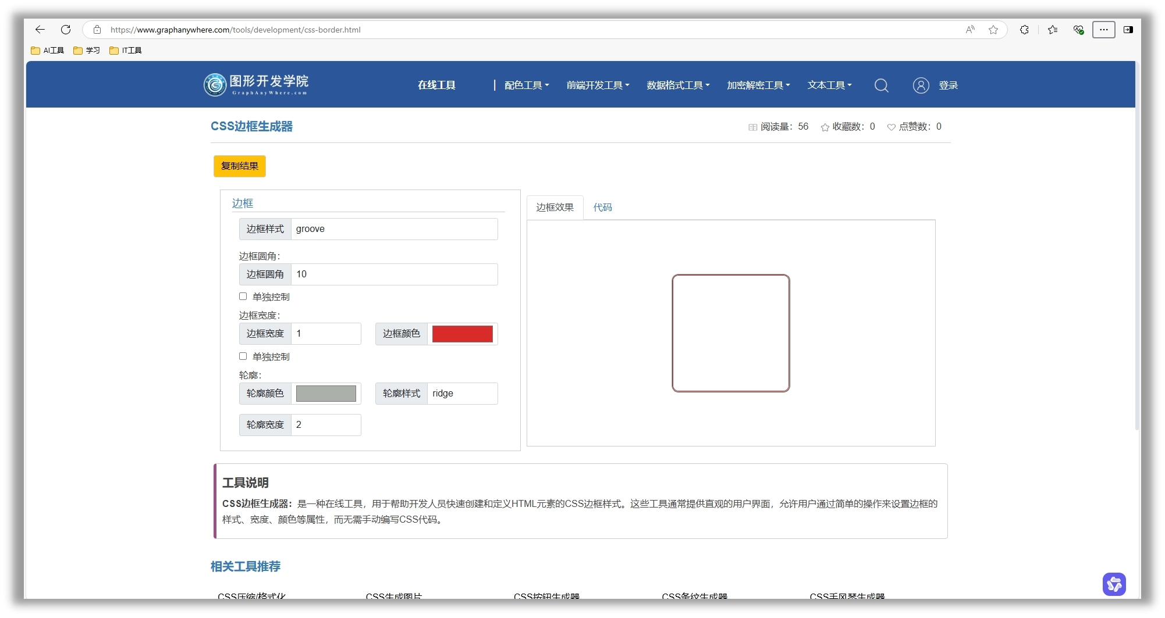Click the 工具说明 heading

pyautogui.click(x=245, y=483)
